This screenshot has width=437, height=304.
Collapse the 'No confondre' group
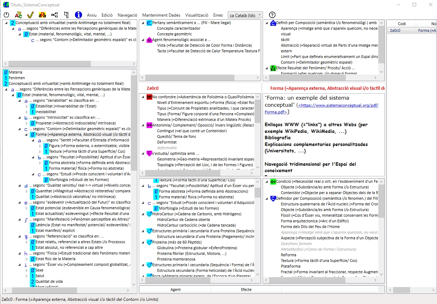[143, 97]
